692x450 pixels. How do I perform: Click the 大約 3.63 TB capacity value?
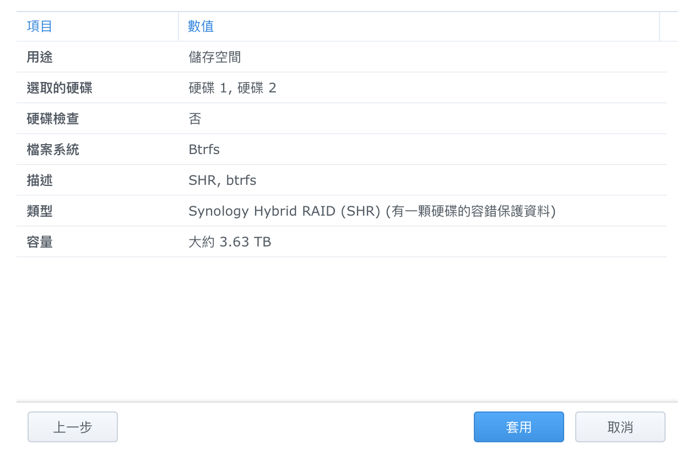coord(230,242)
